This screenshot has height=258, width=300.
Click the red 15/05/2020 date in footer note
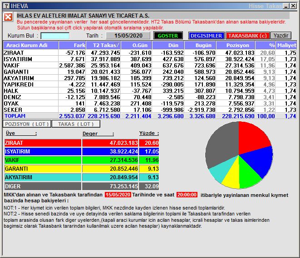coord(118,195)
